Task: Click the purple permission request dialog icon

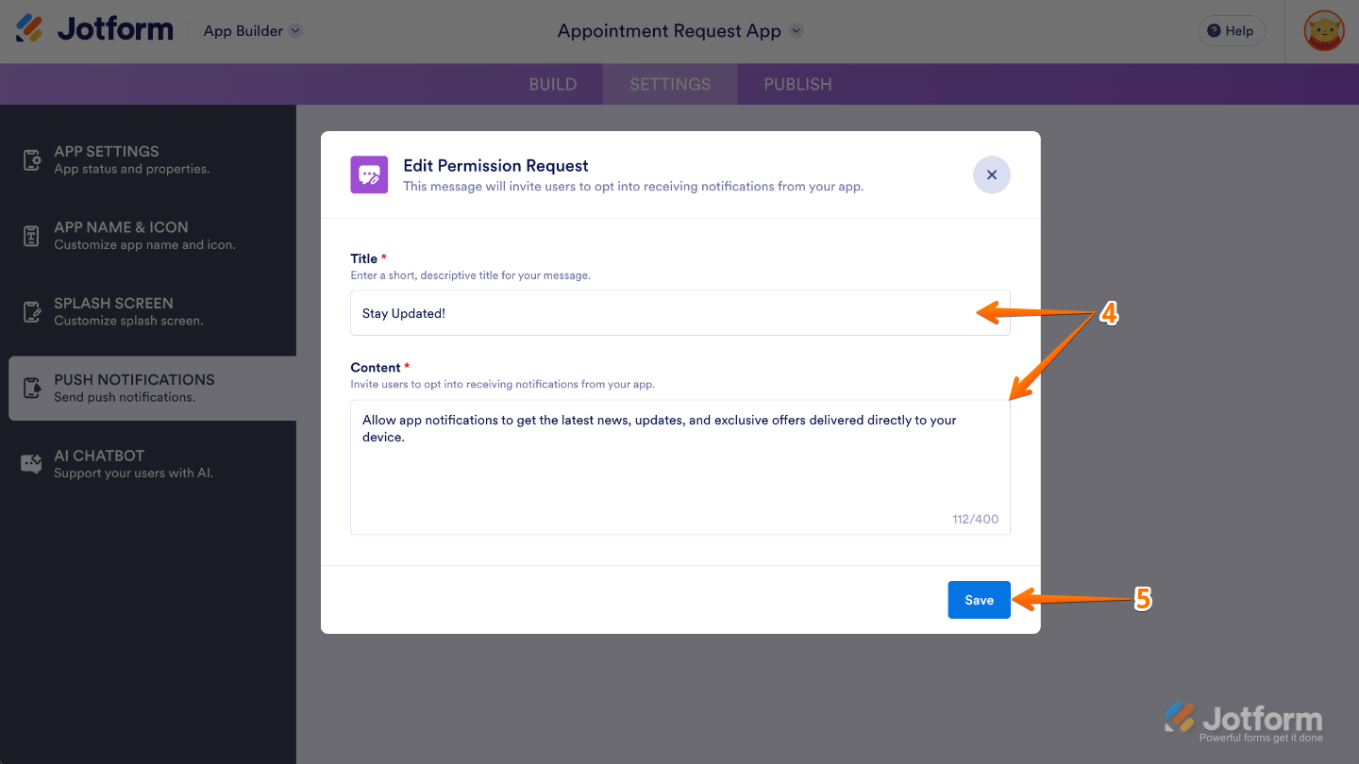Action: (369, 174)
